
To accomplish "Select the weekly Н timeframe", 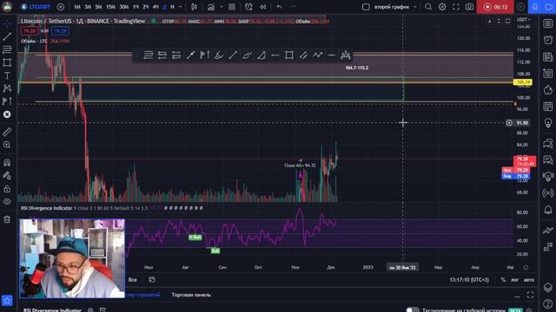I will click(172, 7).
